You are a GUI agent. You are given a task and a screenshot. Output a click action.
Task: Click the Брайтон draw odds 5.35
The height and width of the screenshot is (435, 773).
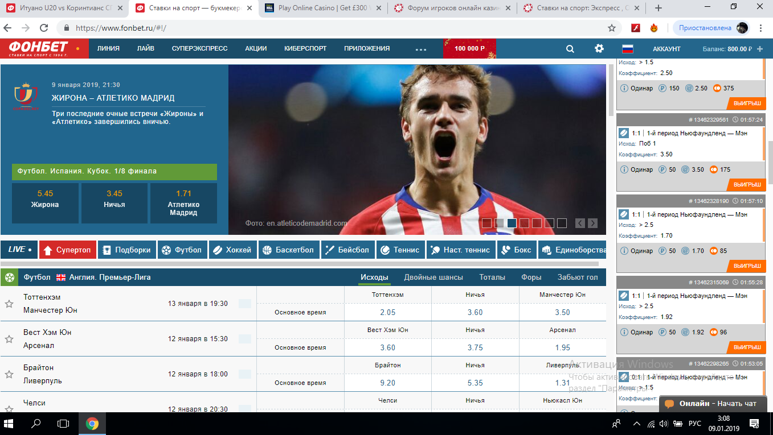coord(475,383)
